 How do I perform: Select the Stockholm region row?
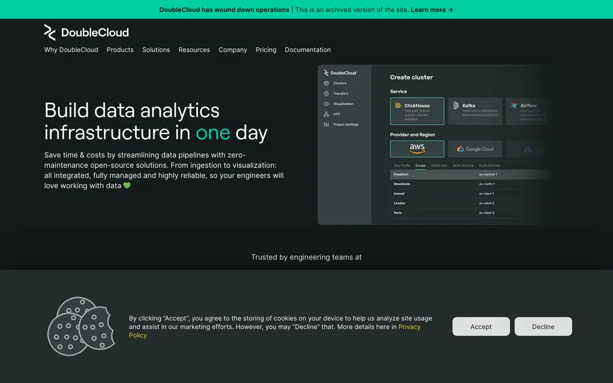[x=471, y=184]
